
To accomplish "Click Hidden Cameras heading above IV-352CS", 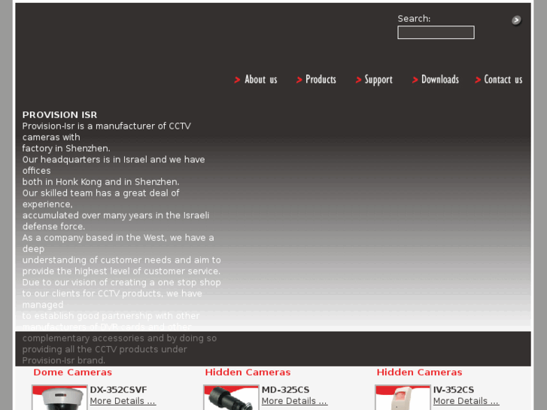I will pos(419,372).
